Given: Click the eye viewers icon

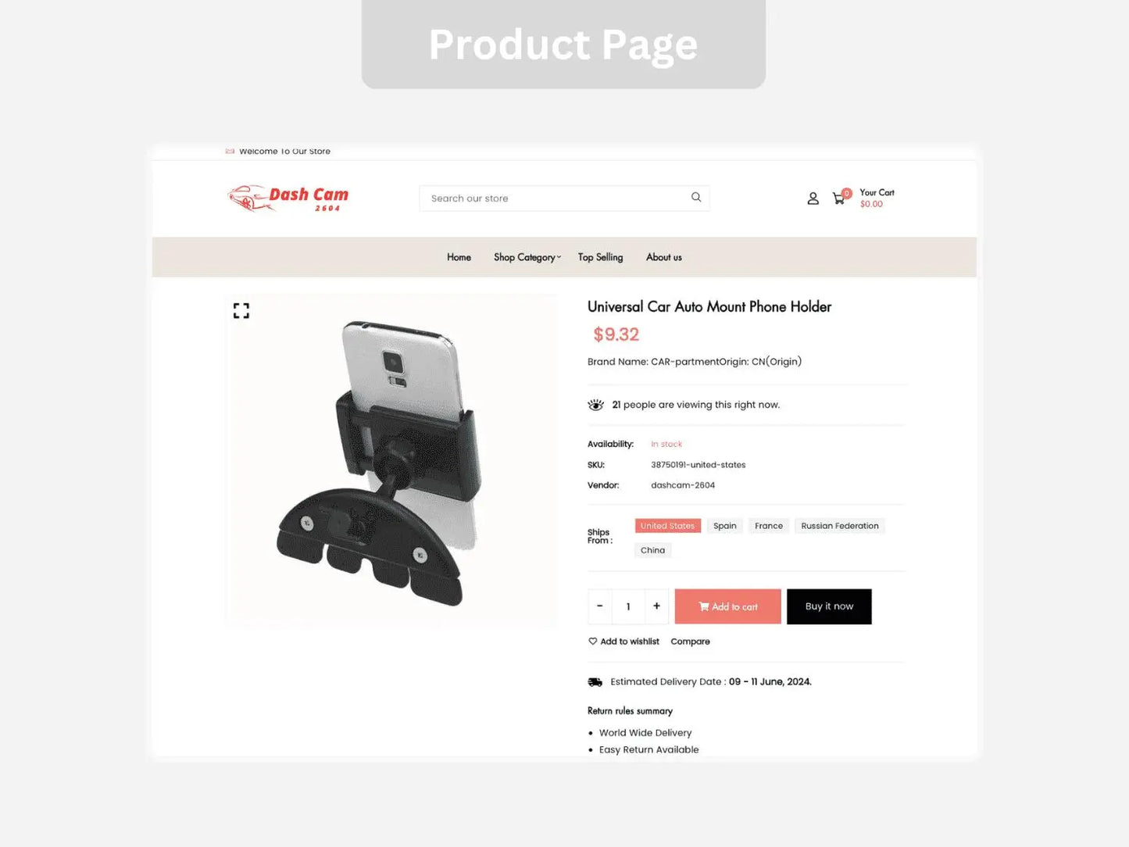Looking at the screenshot, I should click(x=596, y=405).
